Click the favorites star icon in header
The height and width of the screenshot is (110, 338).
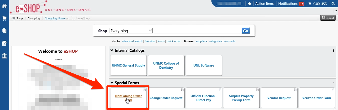(x=249, y=4)
